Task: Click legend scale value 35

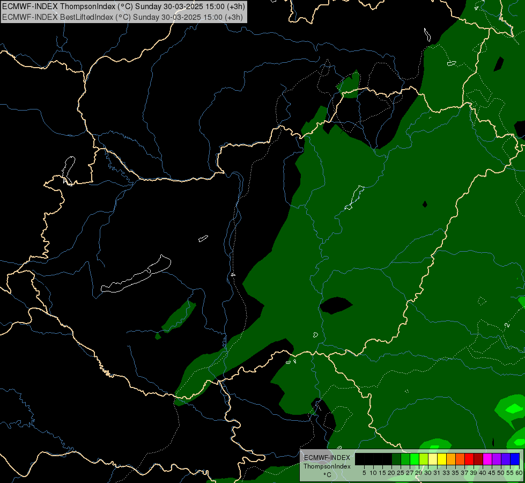Action: [455, 473]
